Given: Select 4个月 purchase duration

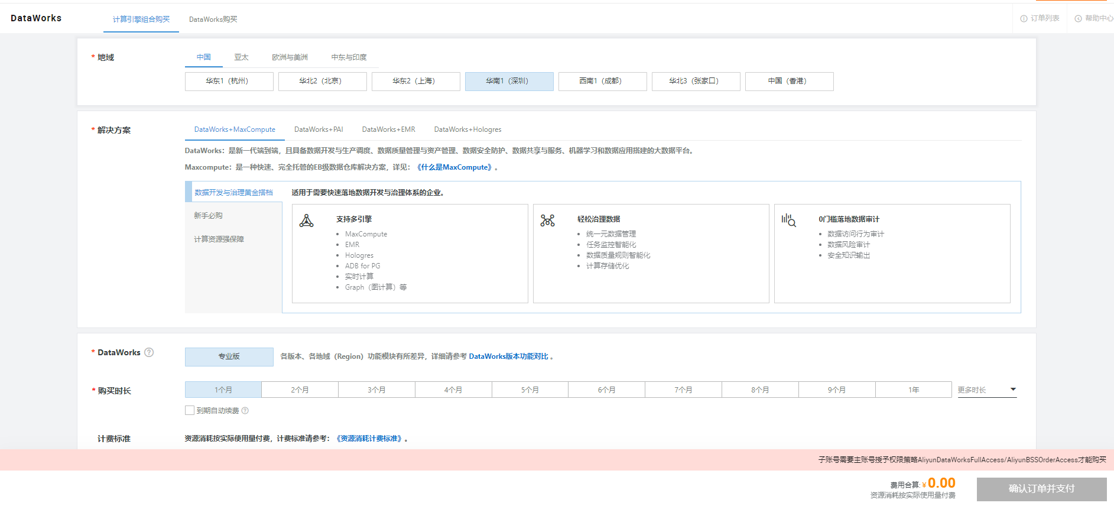Looking at the screenshot, I should coord(453,390).
